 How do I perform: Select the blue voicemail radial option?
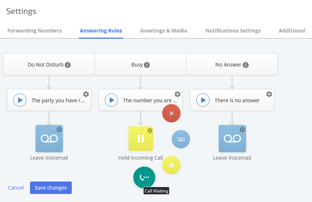point(181,139)
